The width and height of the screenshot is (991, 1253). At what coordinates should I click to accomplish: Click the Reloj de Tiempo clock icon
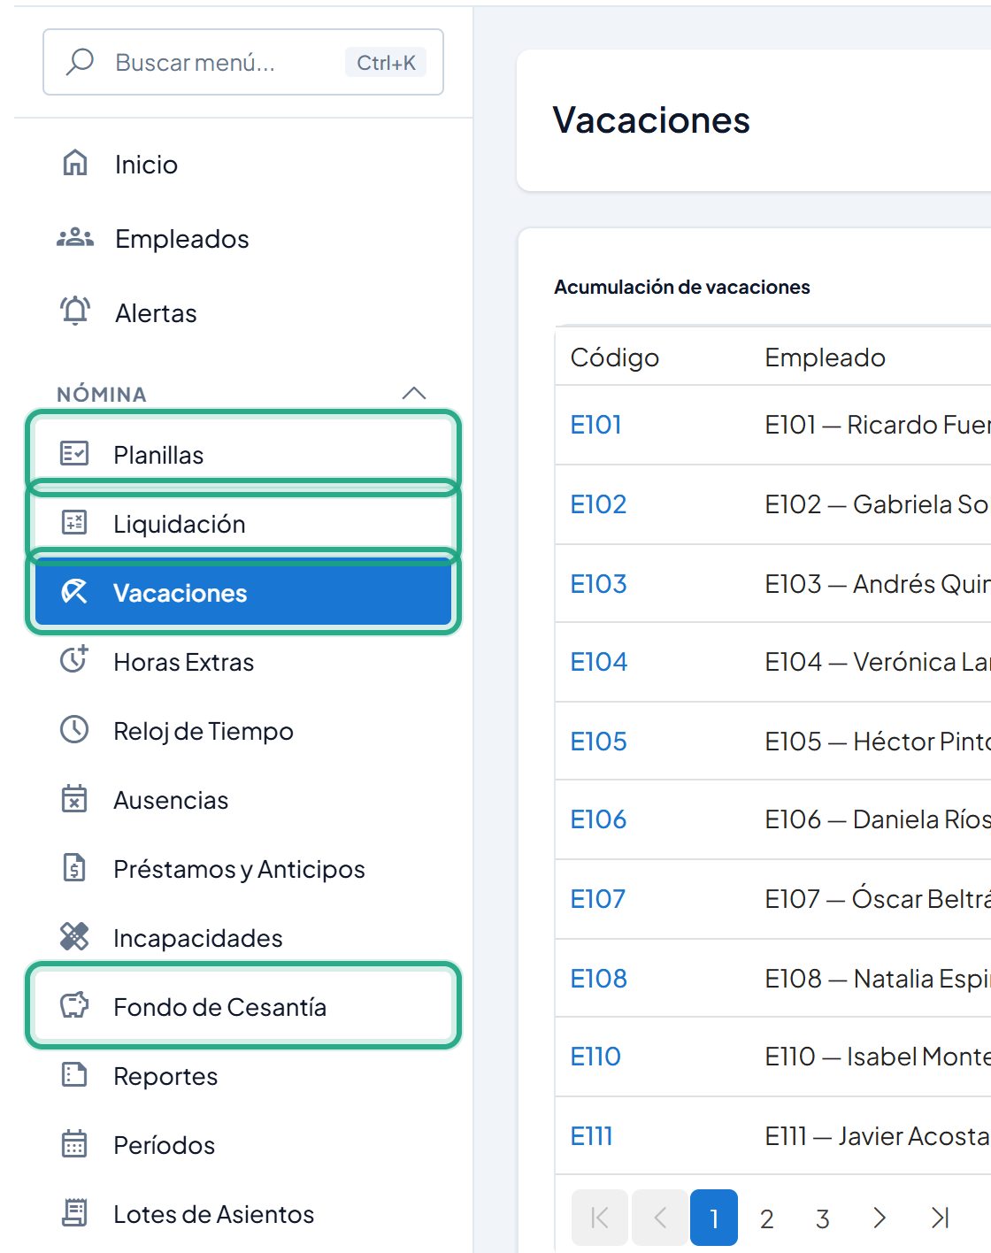pos(74,730)
